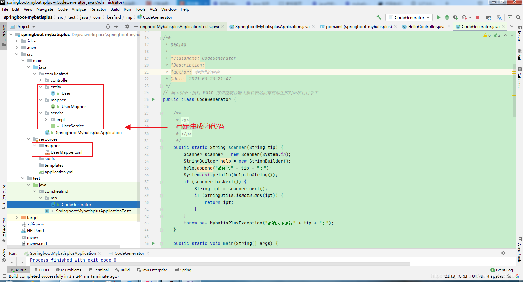The width and height of the screenshot is (523, 282).
Task: Click the Debug bug icon in toolbar
Action: tap(447, 17)
